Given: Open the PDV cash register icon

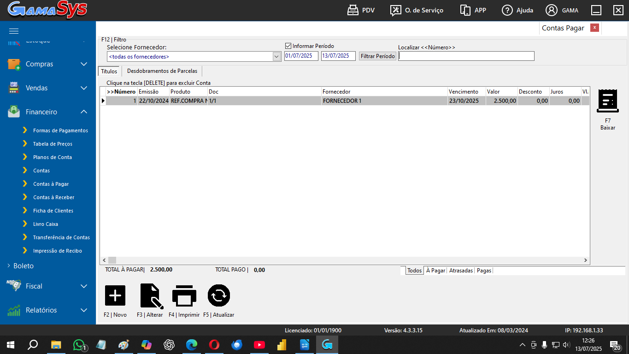Looking at the screenshot, I should (x=353, y=10).
